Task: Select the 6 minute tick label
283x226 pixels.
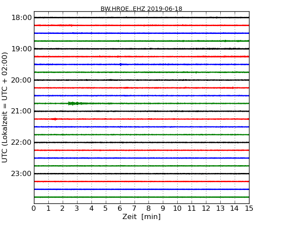Action: [x=120, y=209]
